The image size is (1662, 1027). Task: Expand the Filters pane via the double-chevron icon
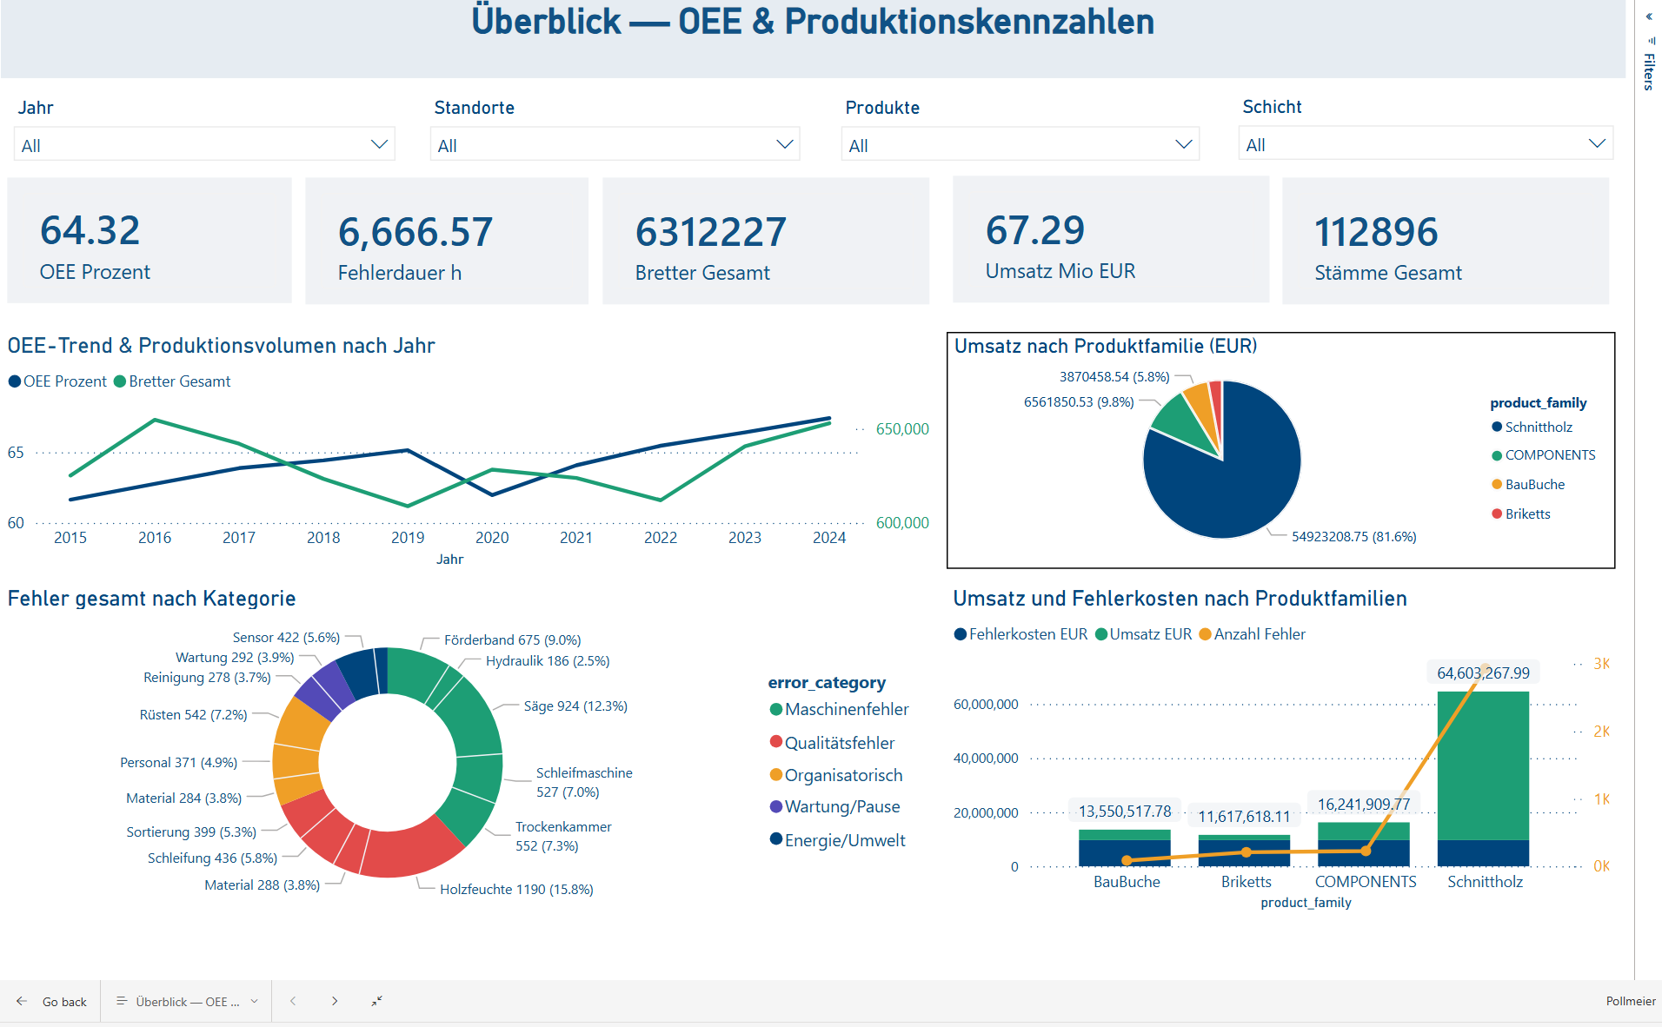click(x=1649, y=16)
